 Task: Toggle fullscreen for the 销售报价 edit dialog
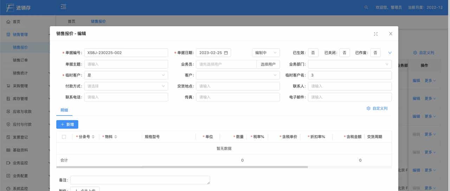[376, 34]
